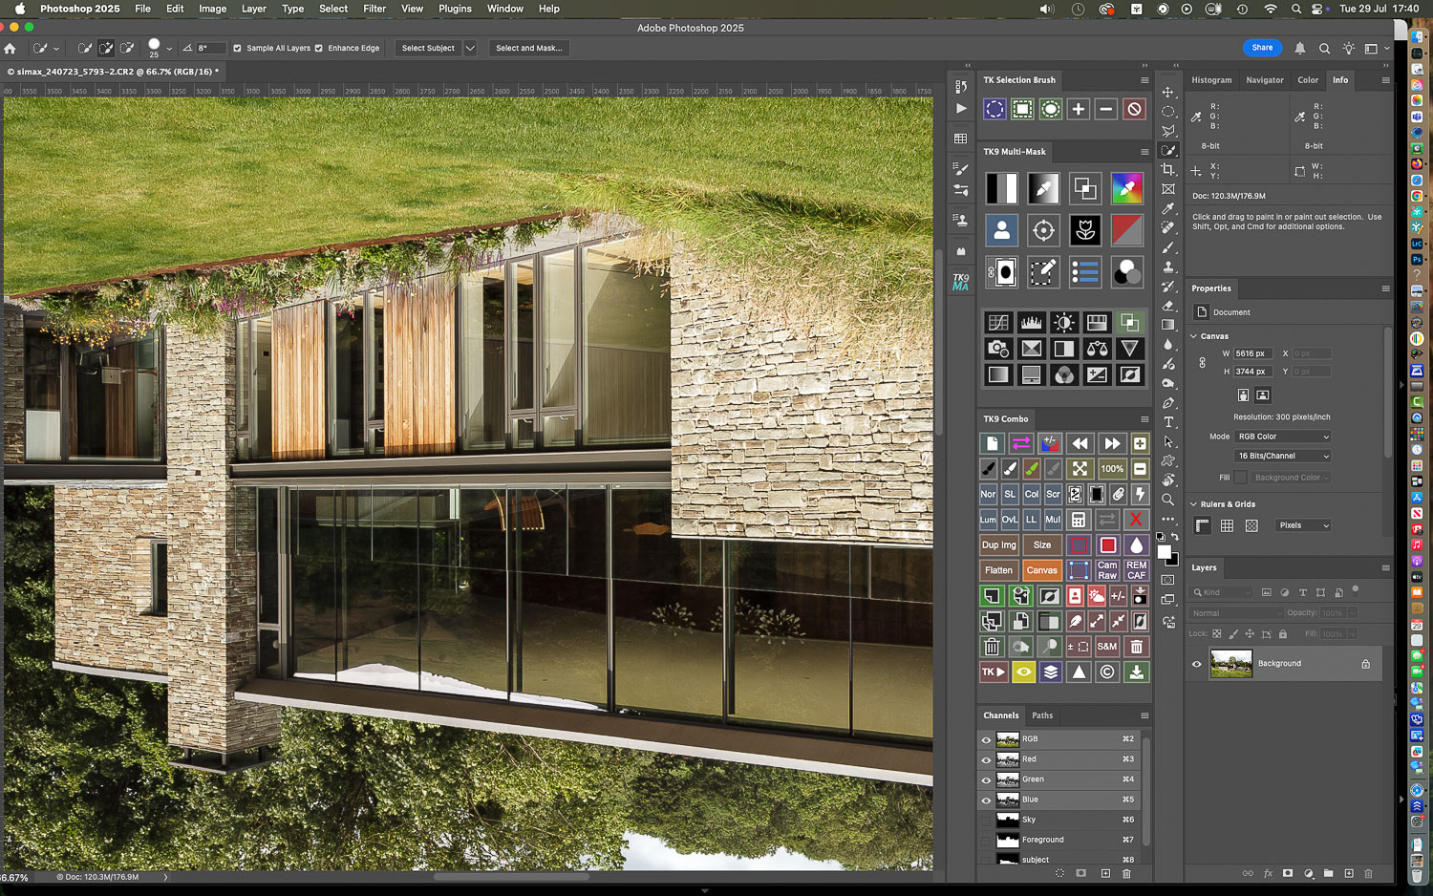Click the TK9 Multi-Mask color wheel icon
Viewport: 1433px width, 896px height.
point(1127,188)
